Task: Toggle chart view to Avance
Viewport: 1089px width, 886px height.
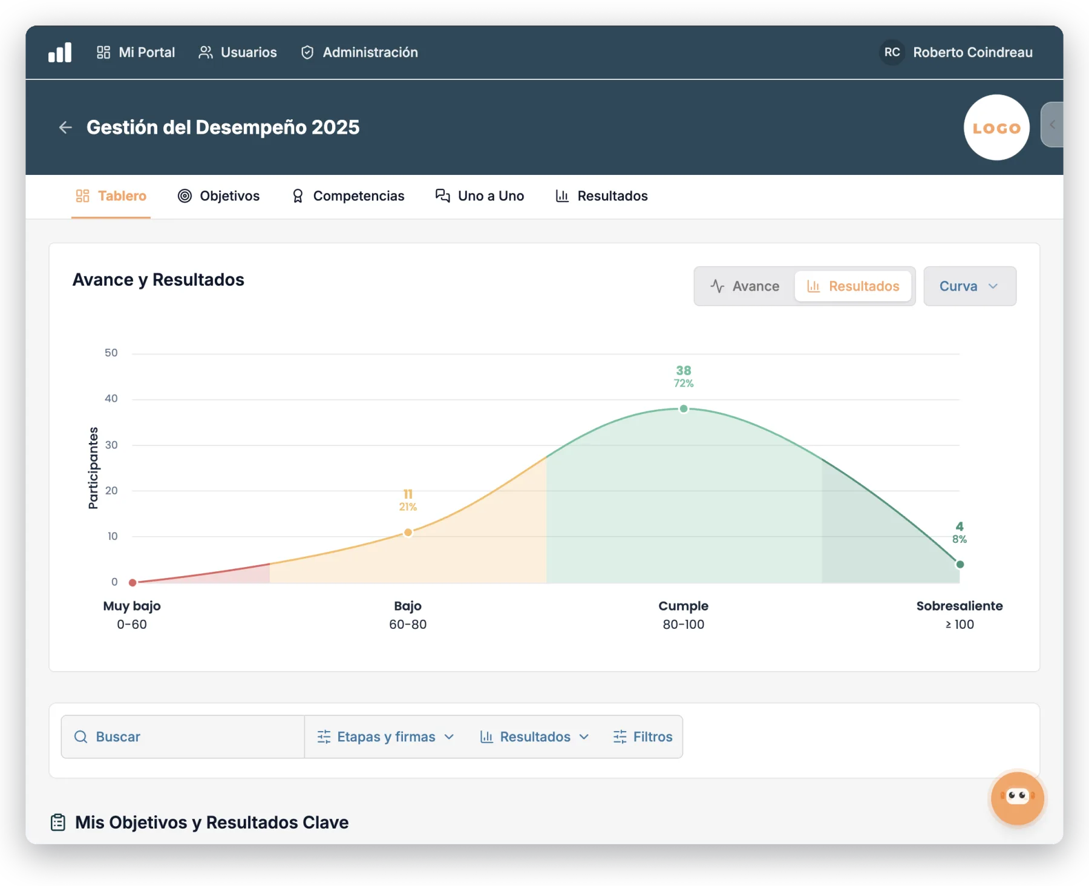Action: point(745,286)
